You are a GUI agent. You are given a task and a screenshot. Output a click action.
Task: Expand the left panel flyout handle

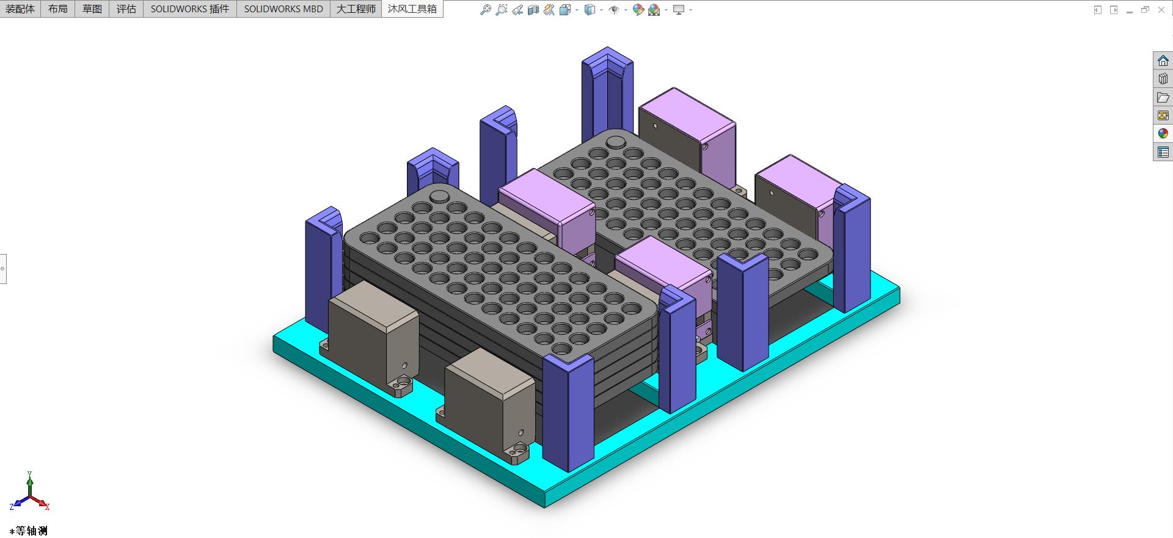pyautogui.click(x=3, y=269)
